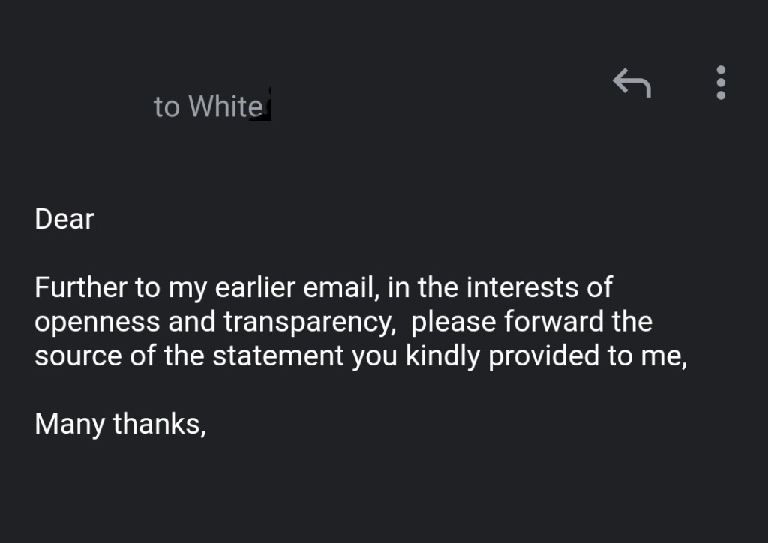The width and height of the screenshot is (768, 543).
Task: Open the three-dot more options menu
Action: (x=721, y=82)
